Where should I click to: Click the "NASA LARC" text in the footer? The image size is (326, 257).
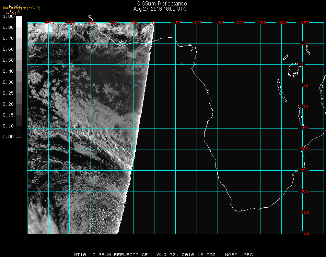[238, 255]
